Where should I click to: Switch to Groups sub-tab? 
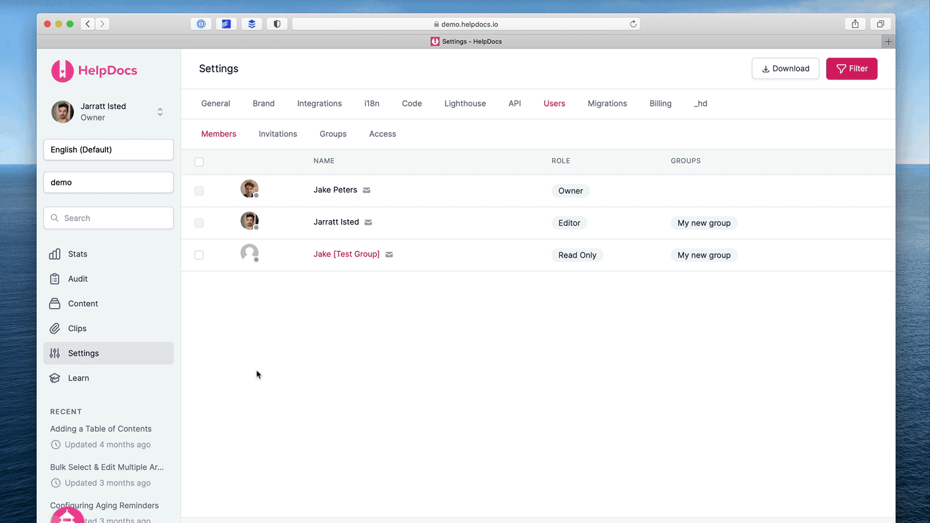pos(333,134)
